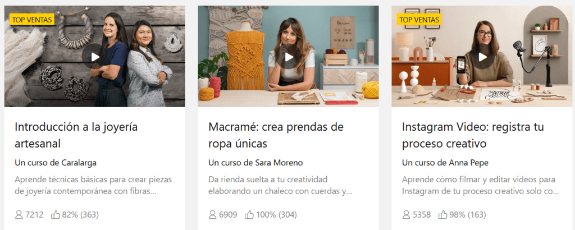This screenshot has height=230, width=575.
Task: Visit the Caralarga teacher link
Action: pos(79,163)
